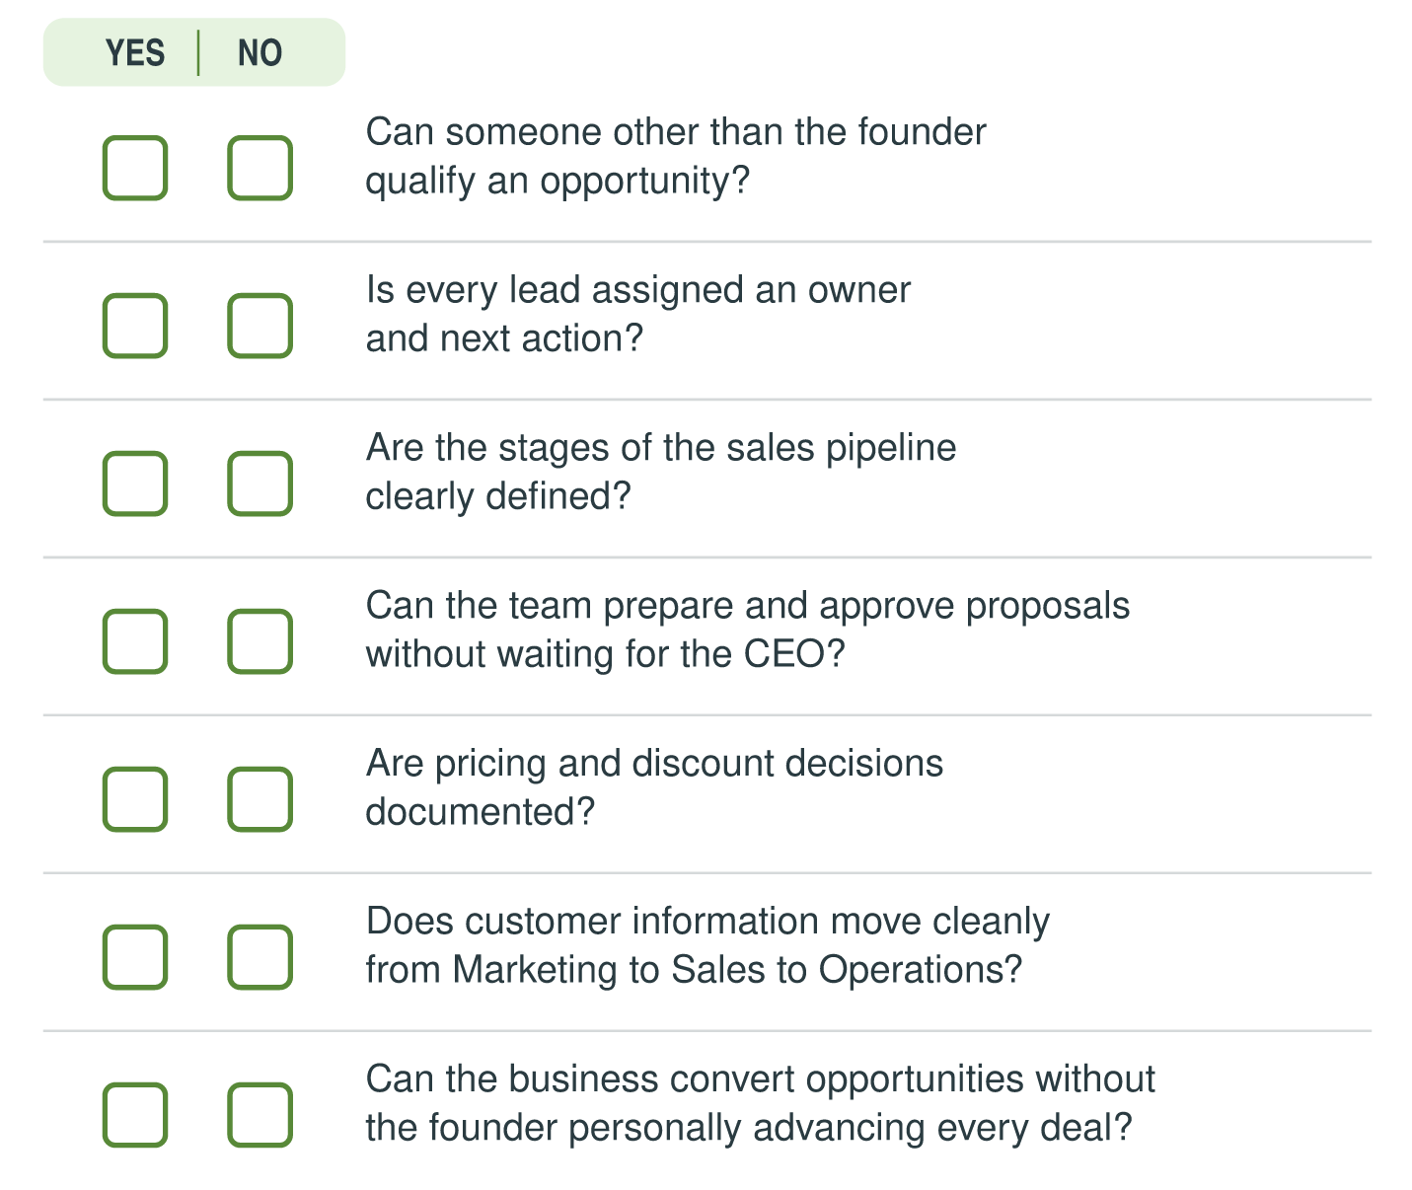Check NO for pricing and discount decisions documented
The width and height of the screenshot is (1412, 1190).
(260, 799)
